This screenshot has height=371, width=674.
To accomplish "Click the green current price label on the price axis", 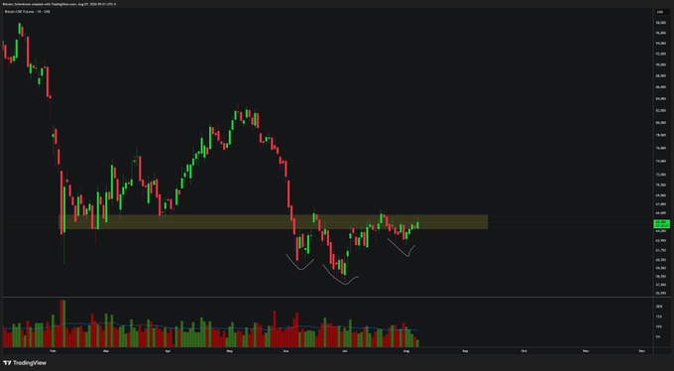I will (661, 224).
